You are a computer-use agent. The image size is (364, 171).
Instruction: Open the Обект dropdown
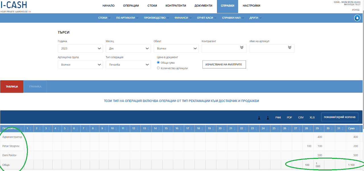[176, 48]
